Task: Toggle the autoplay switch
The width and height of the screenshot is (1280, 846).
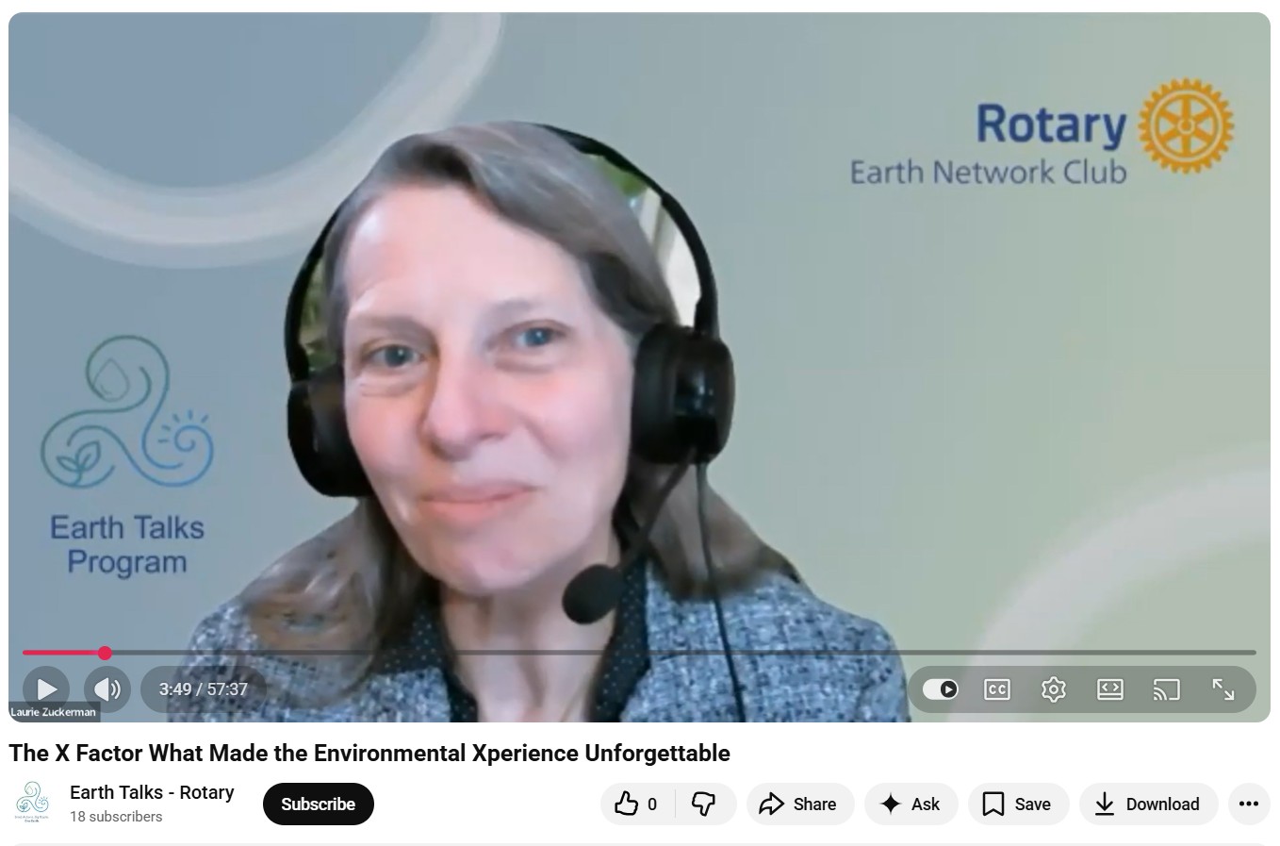Action: 941,689
